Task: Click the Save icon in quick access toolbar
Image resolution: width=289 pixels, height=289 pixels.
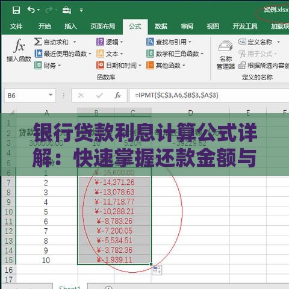Action: click(16, 10)
